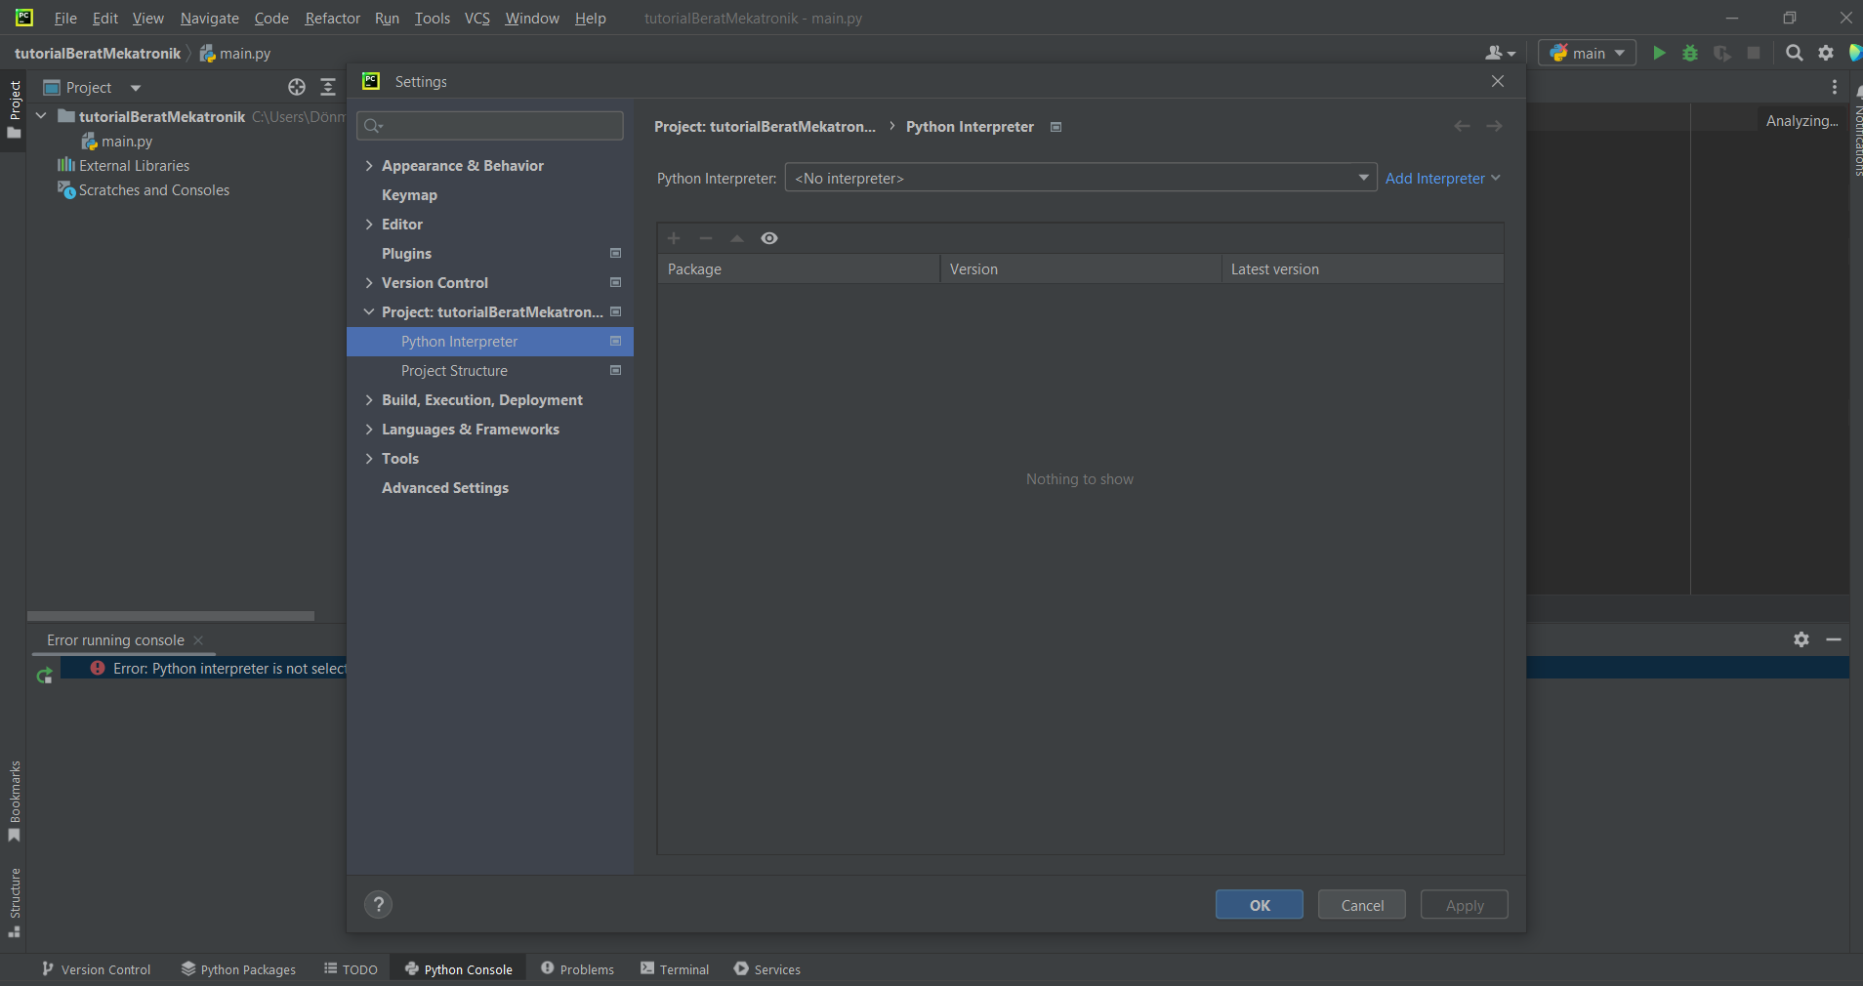Image resolution: width=1863 pixels, height=986 pixels.
Task: Click the Select Opened File target icon
Action: point(297,88)
